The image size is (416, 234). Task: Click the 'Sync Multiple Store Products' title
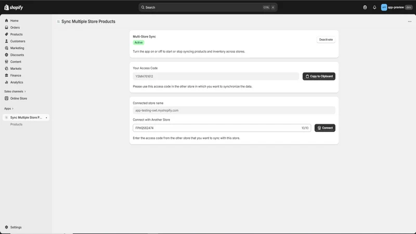pos(88,21)
